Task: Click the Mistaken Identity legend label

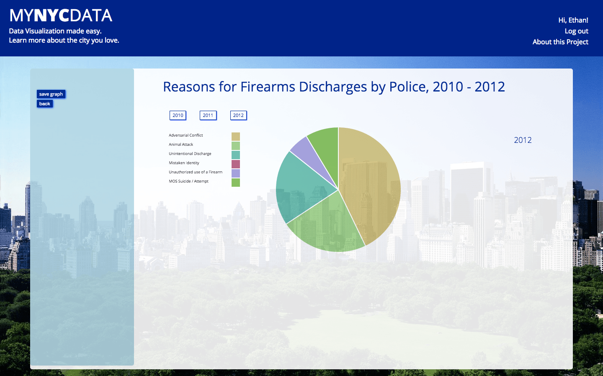Action: pyautogui.click(x=184, y=163)
